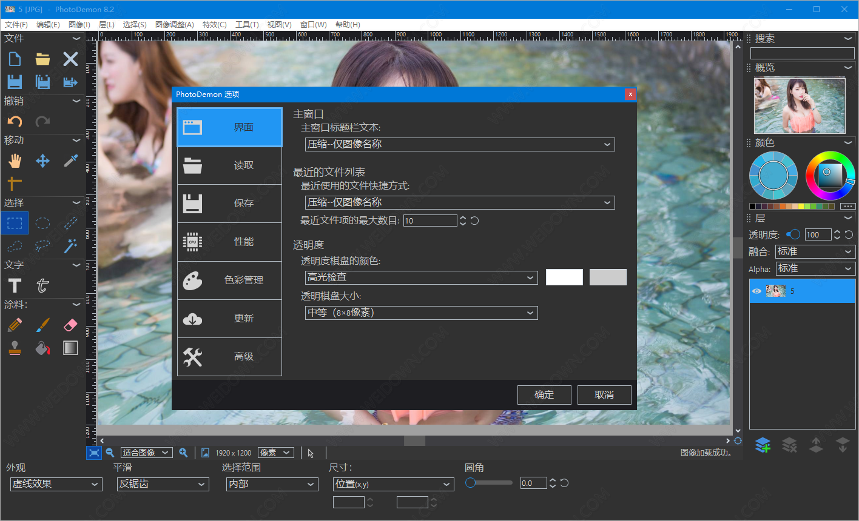The height and width of the screenshot is (521, 859).
Task: Click the Save copy icon
Action: (x=42, y=82)
